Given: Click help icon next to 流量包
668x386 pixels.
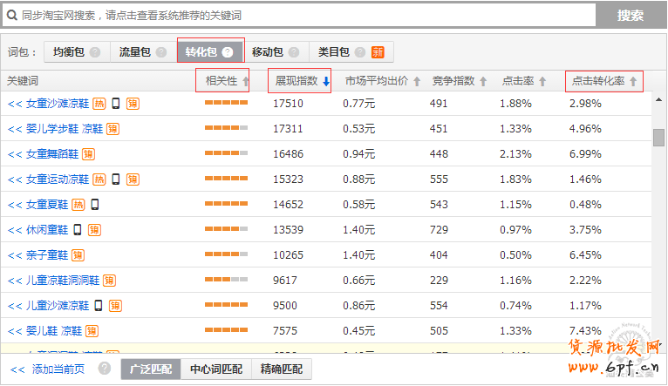Looking at the screenshot, I should click(x=160, y=52).
